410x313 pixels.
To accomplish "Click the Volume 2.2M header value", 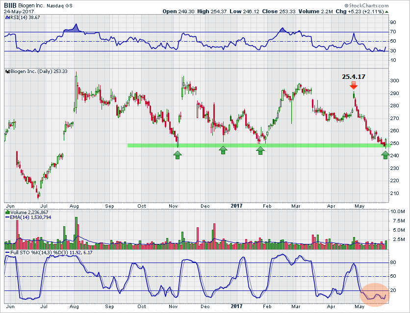I will 316,11.
